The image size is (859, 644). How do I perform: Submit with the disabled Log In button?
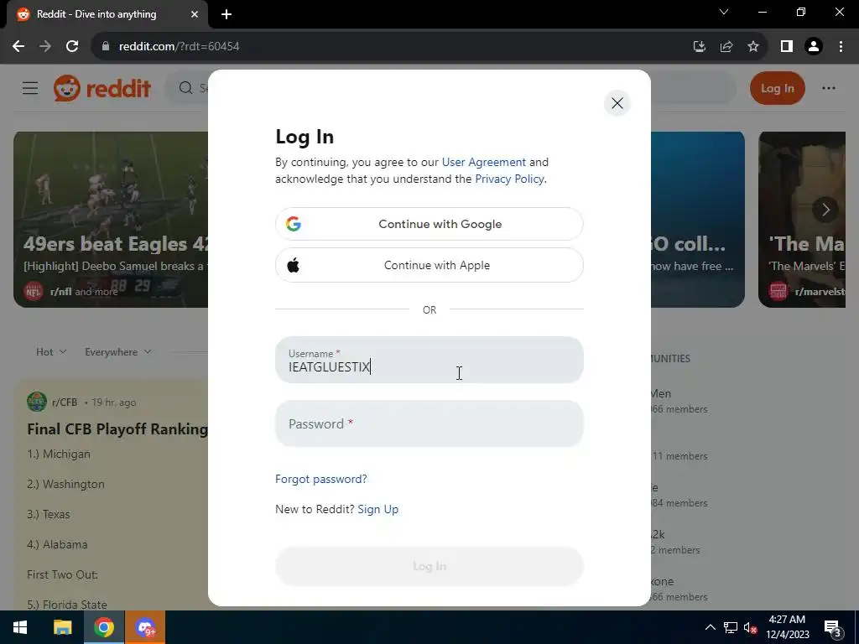[429, 566]
